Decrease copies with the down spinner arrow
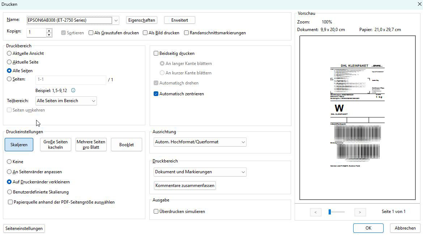Screen dimensions: 423x235 tap(49, 35)
